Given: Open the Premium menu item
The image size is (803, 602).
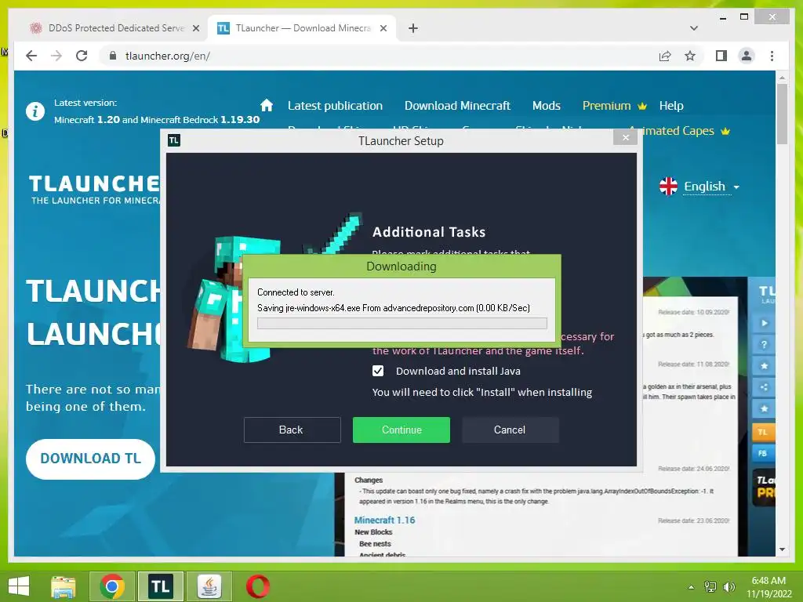Looking at the screenshot, I should [x=615, y=106].
